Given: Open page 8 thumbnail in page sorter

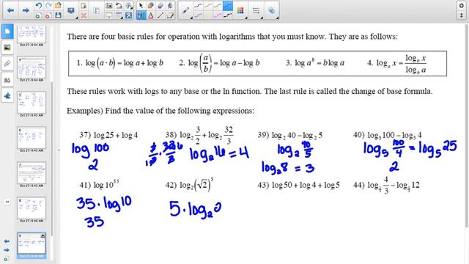Looking at the screenshot, I should [32, 208].
